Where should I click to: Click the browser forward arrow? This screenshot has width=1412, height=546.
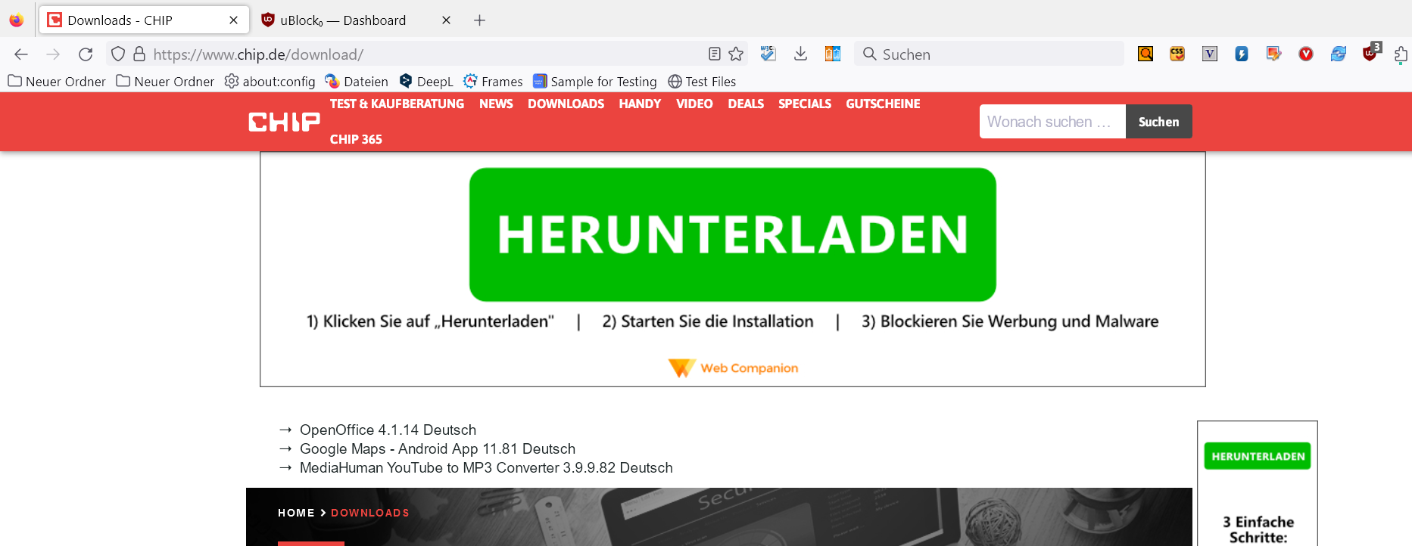pyautogui.click(x=53, y=54)
